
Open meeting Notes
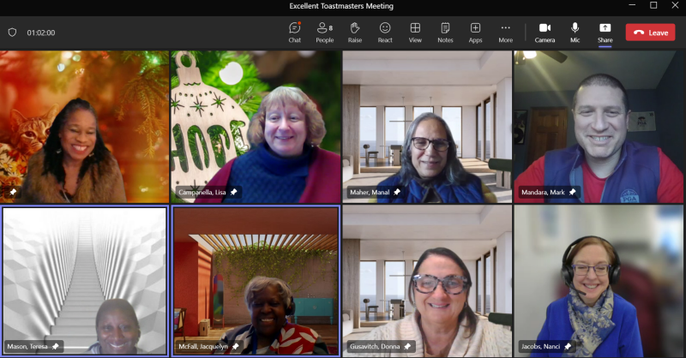[x=445, y=33]
